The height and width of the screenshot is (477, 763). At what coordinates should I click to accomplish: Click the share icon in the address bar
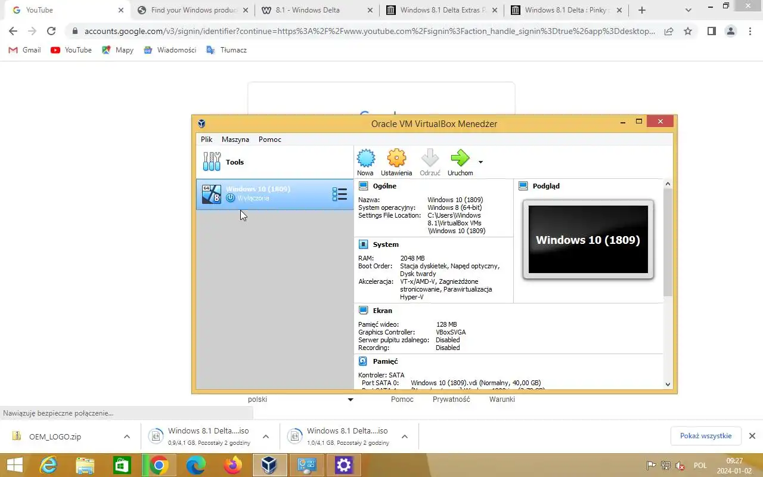click(x=669, y=31)
